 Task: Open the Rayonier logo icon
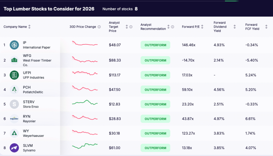point(14,119)
